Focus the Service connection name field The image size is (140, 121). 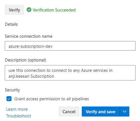tap(70, 46)
